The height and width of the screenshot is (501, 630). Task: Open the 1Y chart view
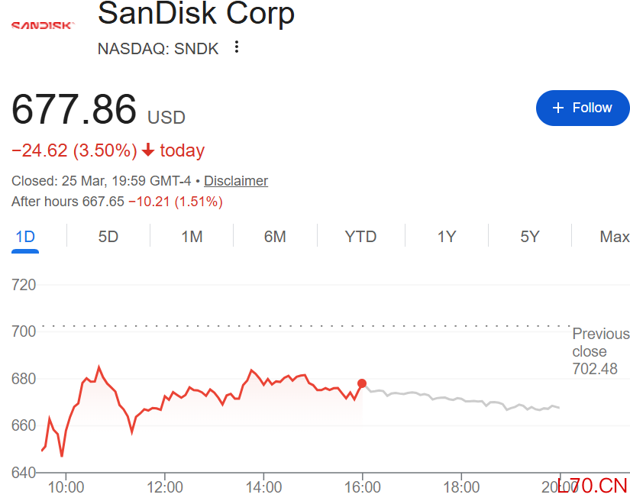[447, 237]
